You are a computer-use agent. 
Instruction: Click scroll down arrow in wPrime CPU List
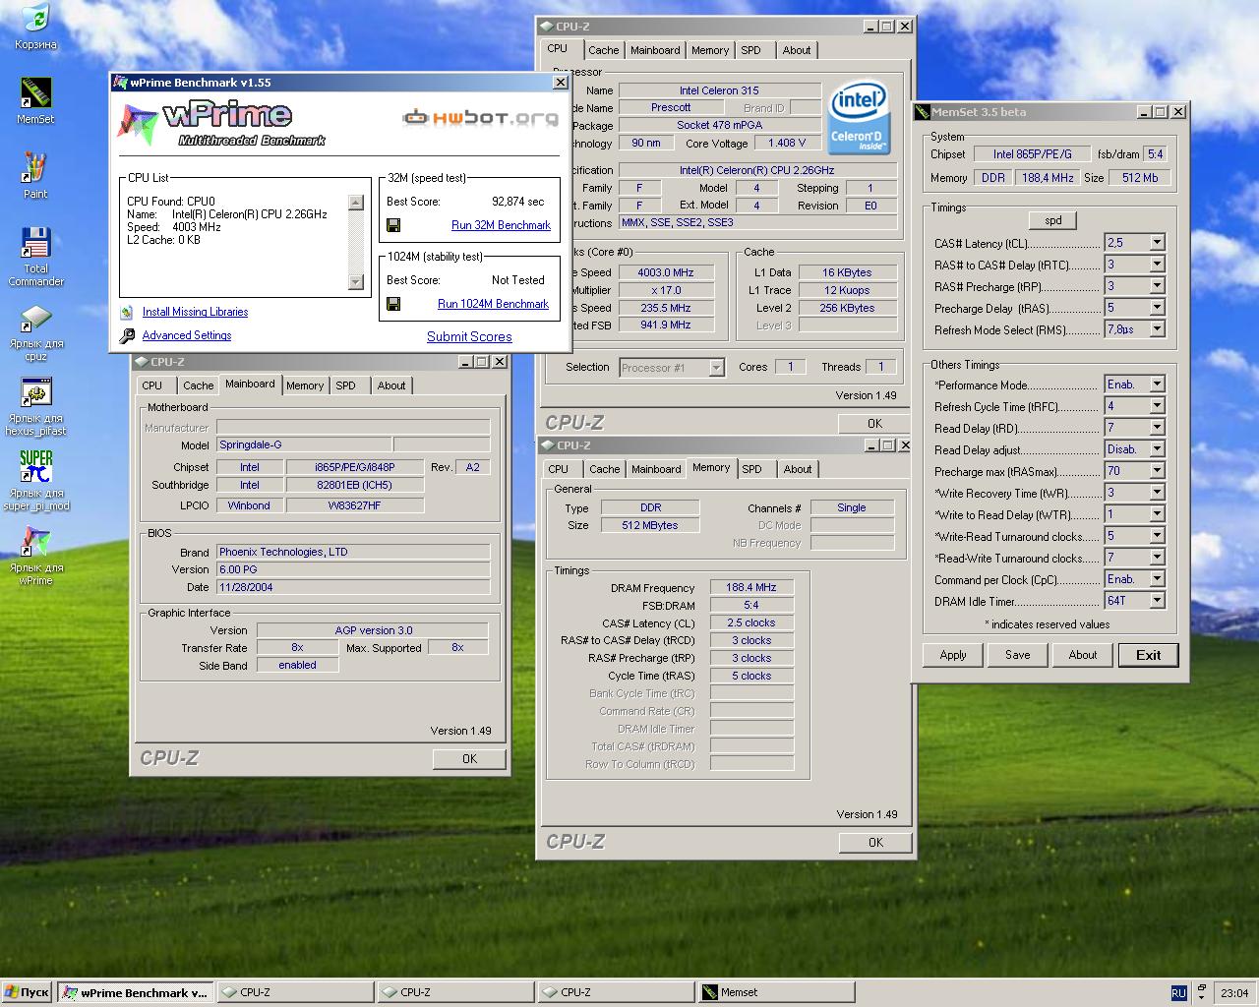click(x=356, y=282)
